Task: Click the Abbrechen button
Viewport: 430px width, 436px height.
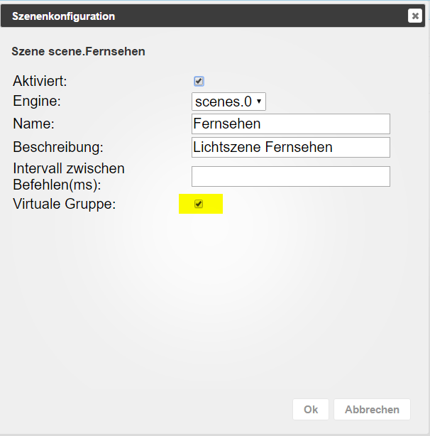Action: tap(372, 410)
